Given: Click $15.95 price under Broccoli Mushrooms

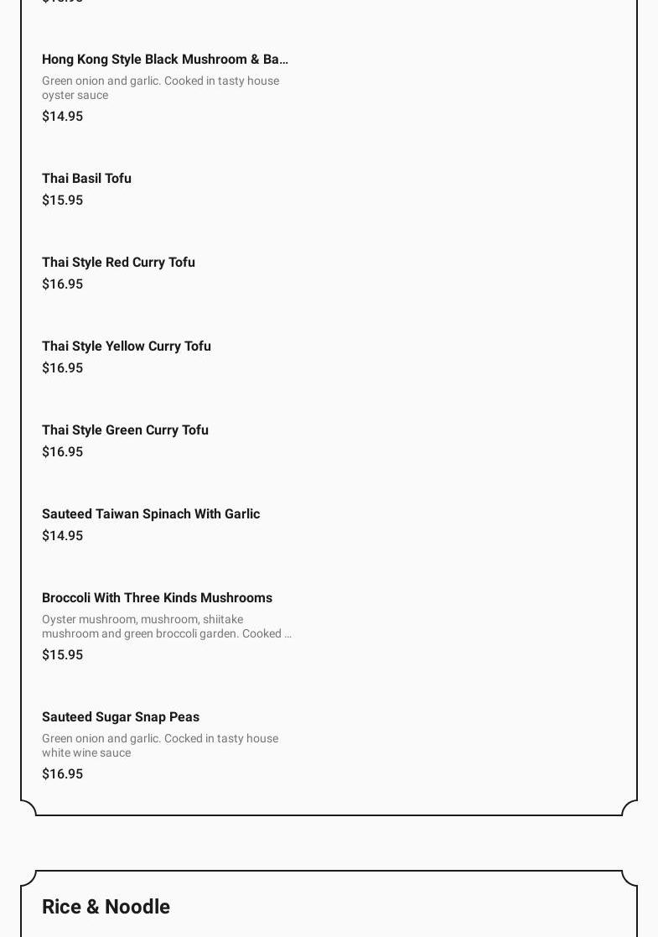Looking at the screenshot, I should (62, 655).
